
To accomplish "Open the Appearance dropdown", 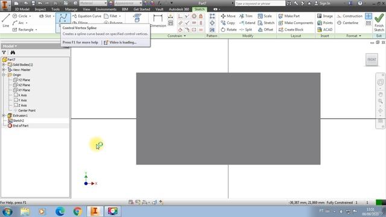I will coord(128,3).
